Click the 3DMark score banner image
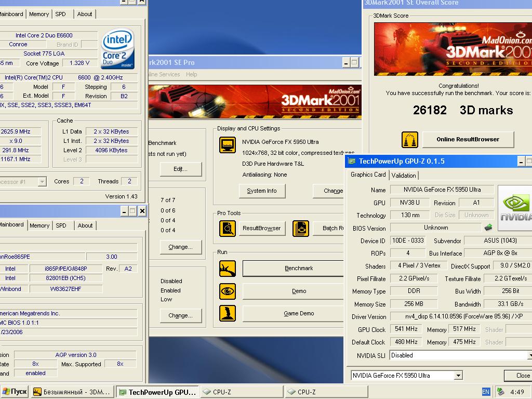Screen dimensions: 532x399 click(453, 49)
